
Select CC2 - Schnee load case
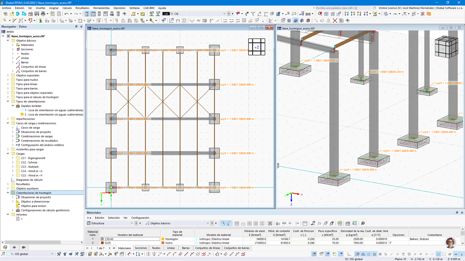click(29, 162)
